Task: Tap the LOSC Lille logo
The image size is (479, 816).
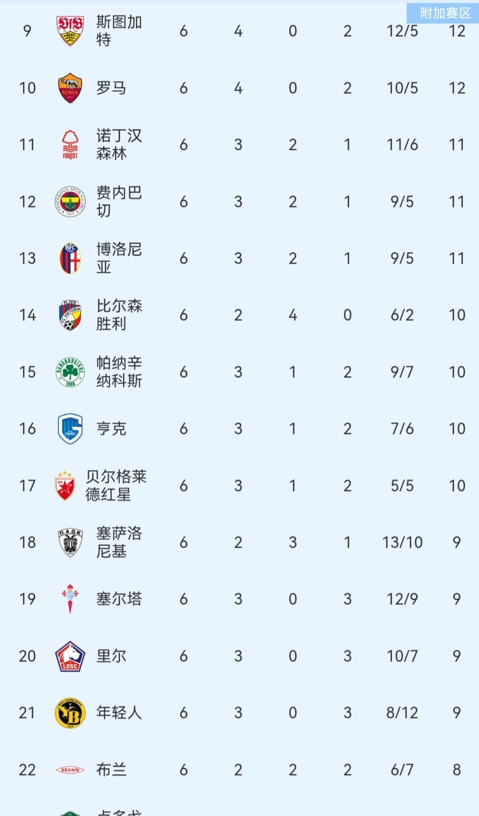Action: pyautogui.click(x=70, y=656)
